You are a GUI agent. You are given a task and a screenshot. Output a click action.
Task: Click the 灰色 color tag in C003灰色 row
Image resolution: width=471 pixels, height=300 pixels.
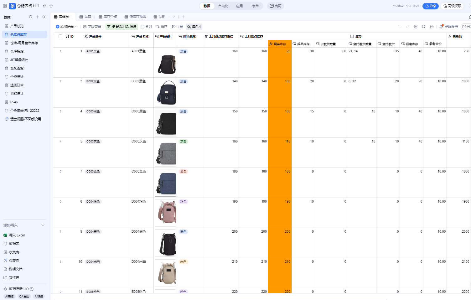tap(183, 142)
